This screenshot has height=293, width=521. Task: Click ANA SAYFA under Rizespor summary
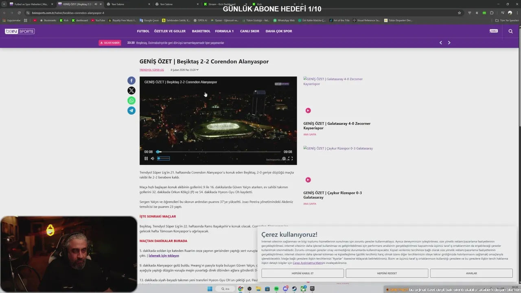[310, 203]
